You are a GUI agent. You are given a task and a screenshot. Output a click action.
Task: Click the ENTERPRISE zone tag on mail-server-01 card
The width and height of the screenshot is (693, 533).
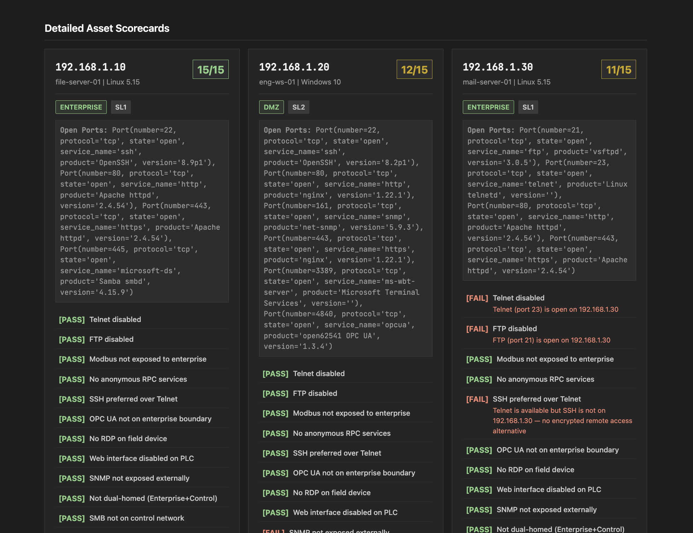point(488,107)
